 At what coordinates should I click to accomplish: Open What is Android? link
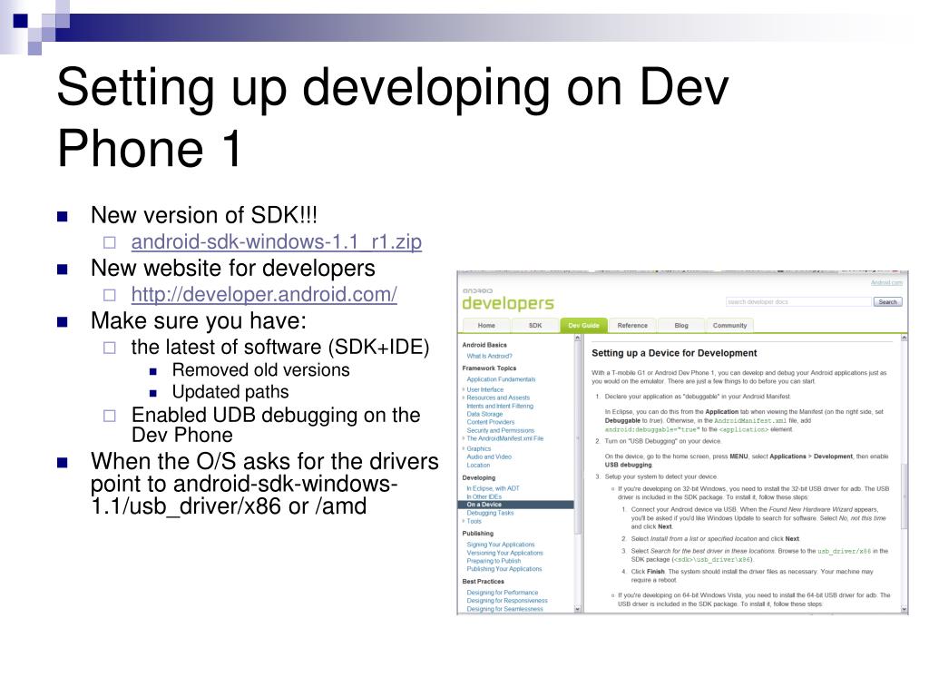coord(489,356)
